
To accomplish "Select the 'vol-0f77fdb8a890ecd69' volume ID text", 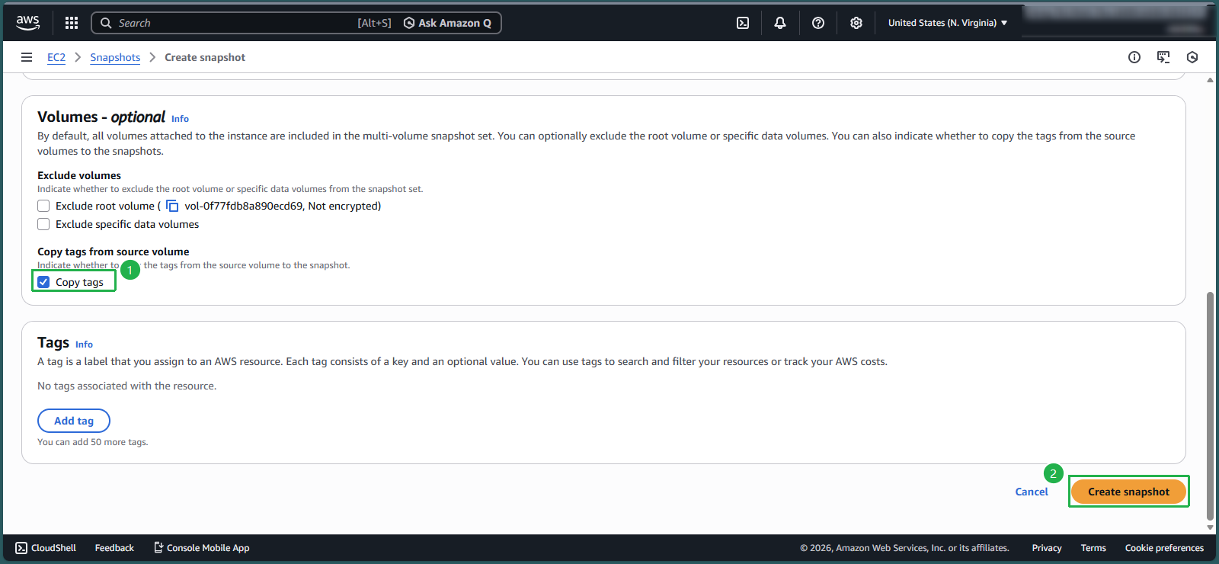I will click(244, 206).
